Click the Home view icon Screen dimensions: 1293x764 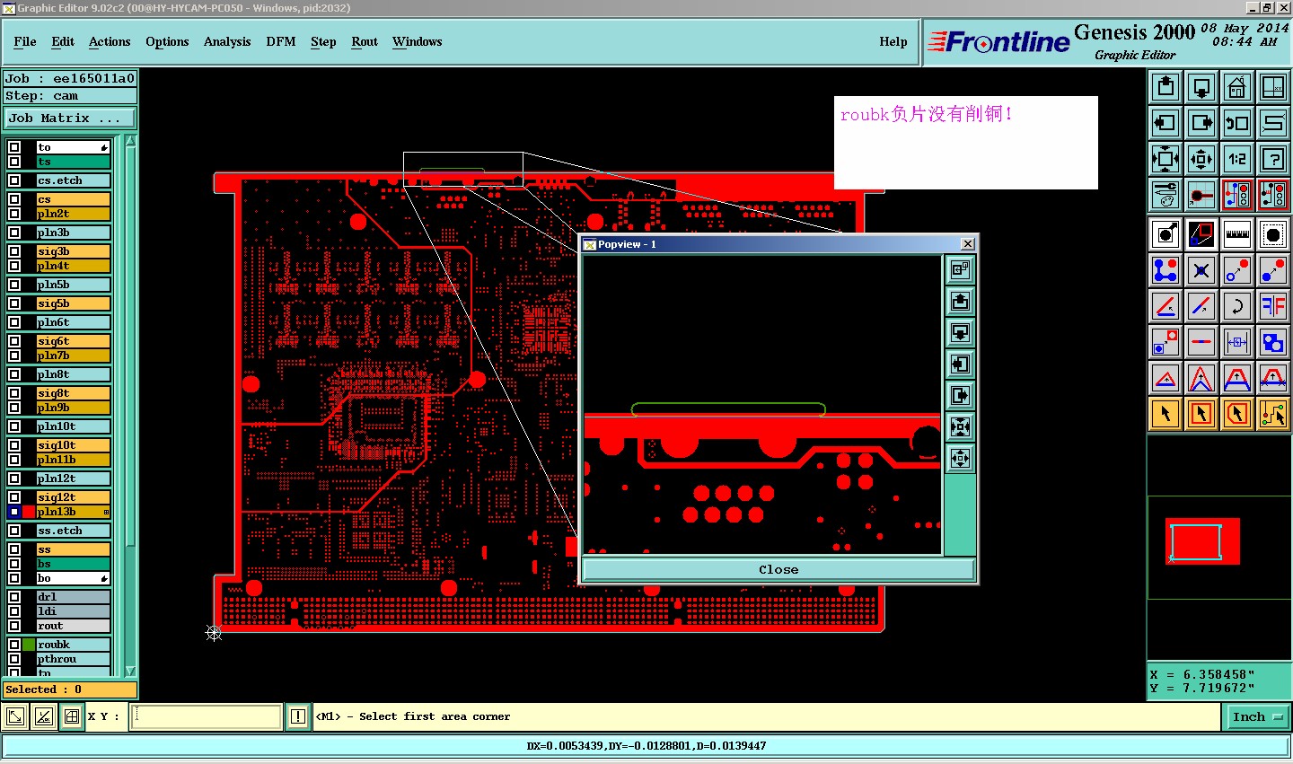(1237, 87)
